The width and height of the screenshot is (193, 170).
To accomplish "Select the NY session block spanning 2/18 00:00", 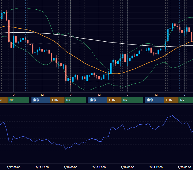I will pyautogui.click(x=75, y=100).
